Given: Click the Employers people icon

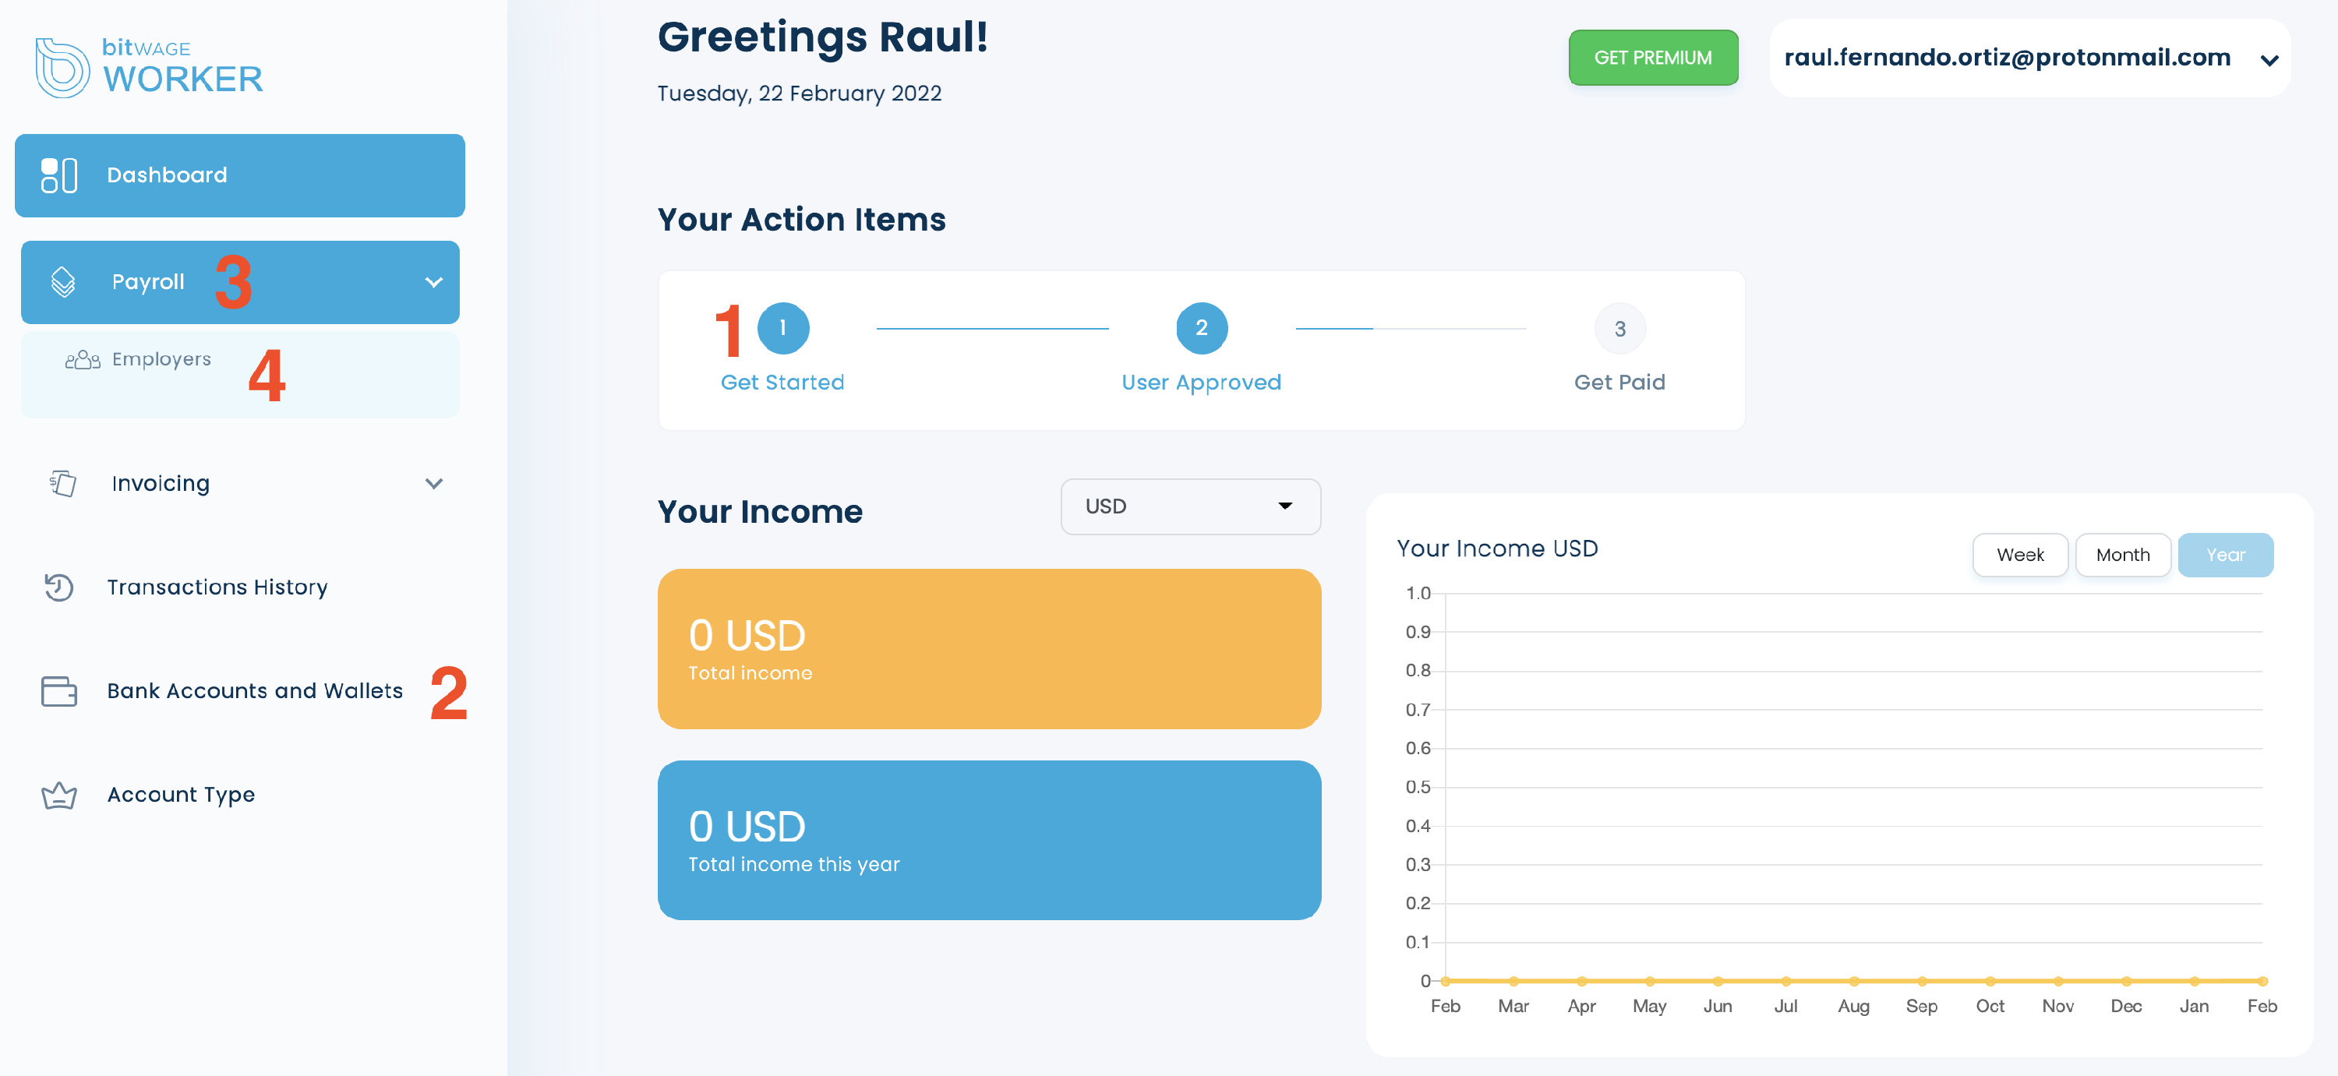Looking at the screenshot, I should [x=83, y=360].
